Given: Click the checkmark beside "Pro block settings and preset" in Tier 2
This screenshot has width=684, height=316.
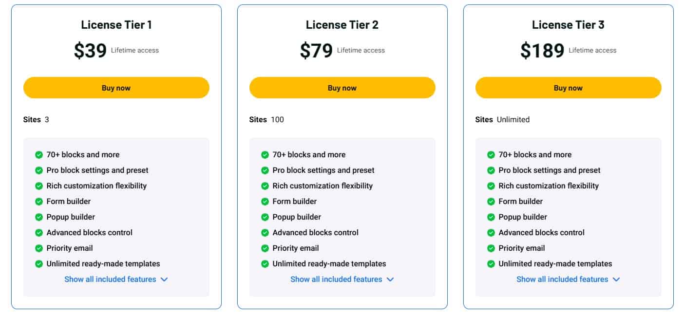Looking at the screenshot, I should pos(265,170).
